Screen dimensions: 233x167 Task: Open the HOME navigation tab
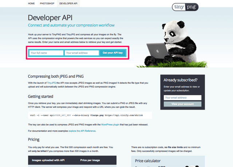point(31,3)
